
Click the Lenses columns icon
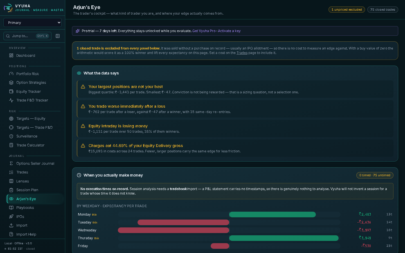[x=11, y=181]
